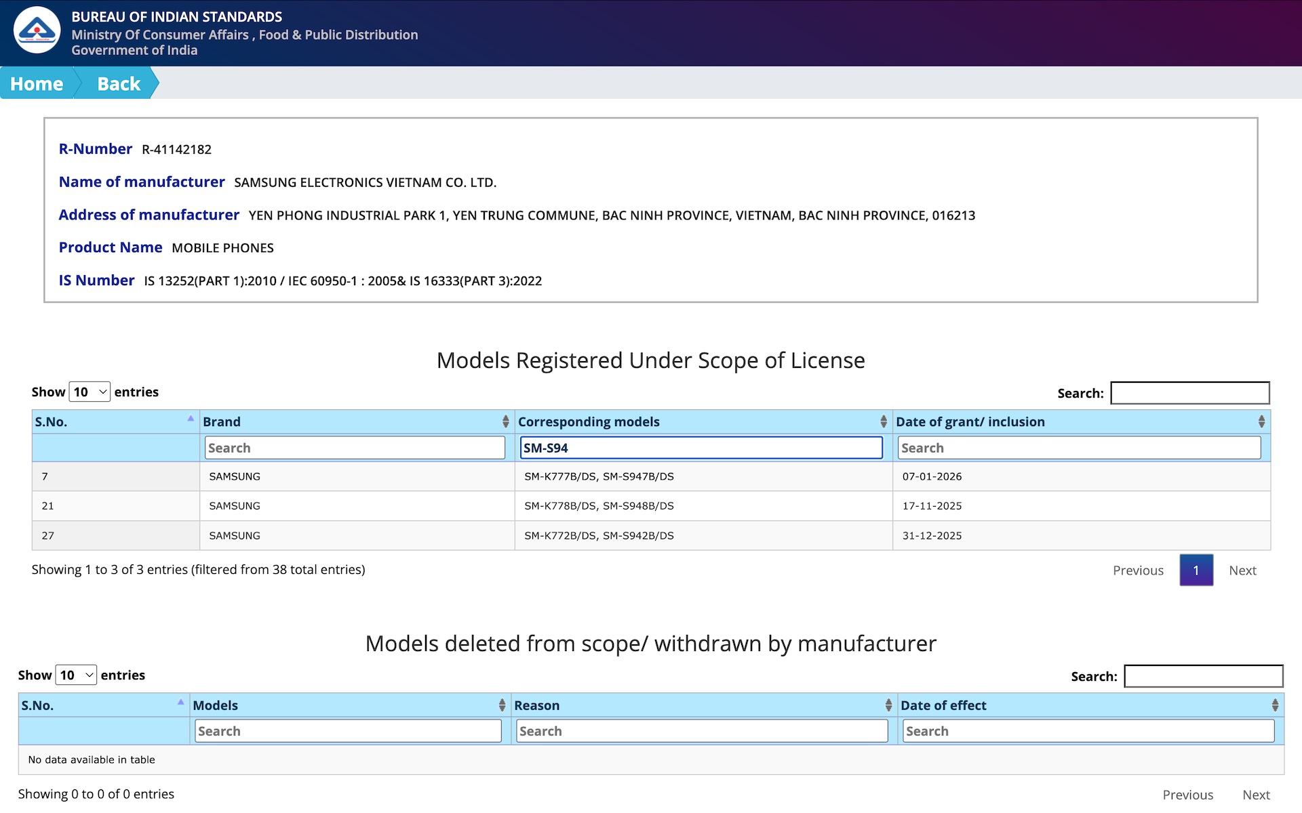The height and width of the screenshot is (813, 1302).
Task: Focus registered models global Search box
Action: tap(1189, 393)
